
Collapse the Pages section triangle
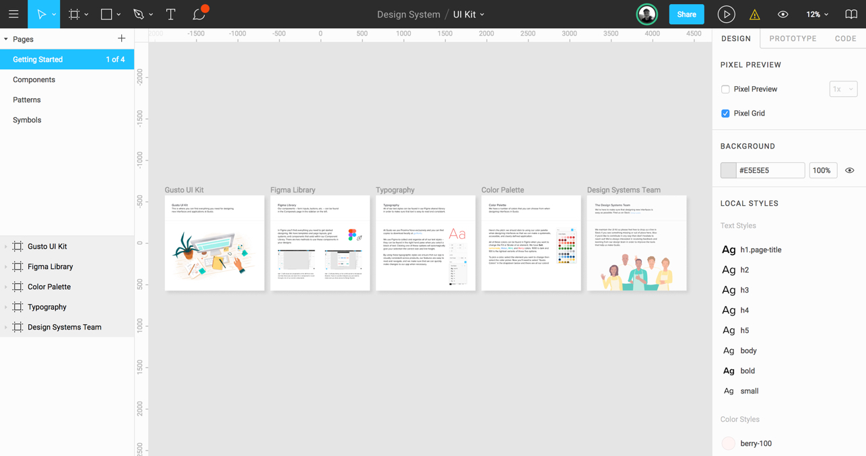coord(6,39)
